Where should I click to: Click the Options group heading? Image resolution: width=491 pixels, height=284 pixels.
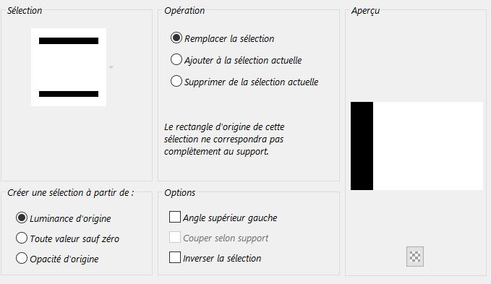(180, 193)
